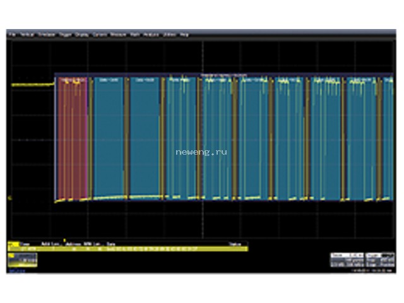The image size is (404, 303).
Task: Open the Timebase descriptor box
Action: (347, 259)
